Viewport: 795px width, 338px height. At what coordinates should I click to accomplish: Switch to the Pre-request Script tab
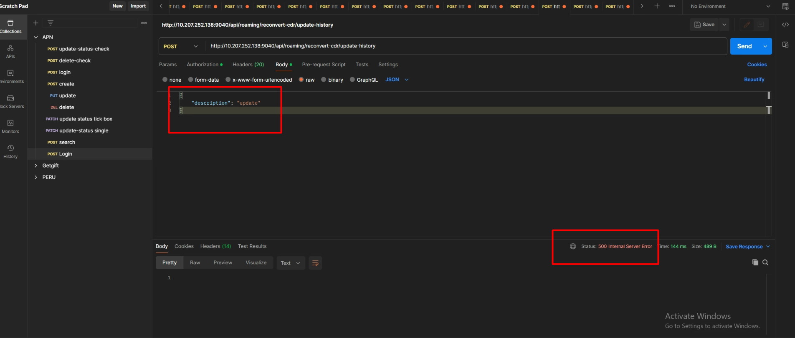pyautogui.click(x=324, y=65)
